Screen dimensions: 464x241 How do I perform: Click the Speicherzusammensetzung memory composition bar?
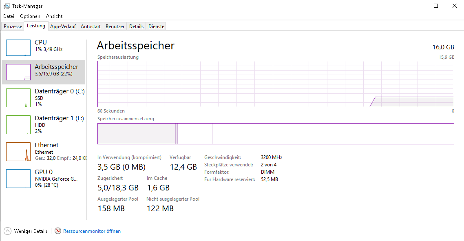[276, 134]
